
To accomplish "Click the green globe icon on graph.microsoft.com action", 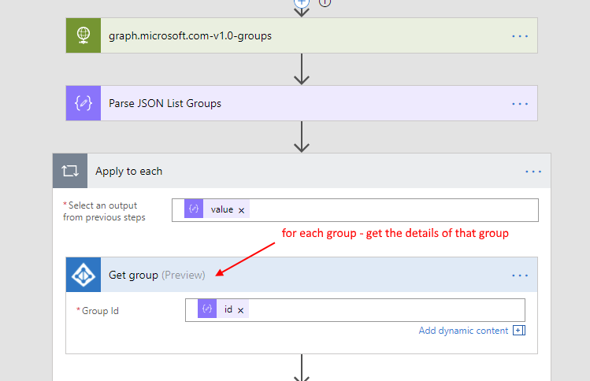I will [83, 35].
